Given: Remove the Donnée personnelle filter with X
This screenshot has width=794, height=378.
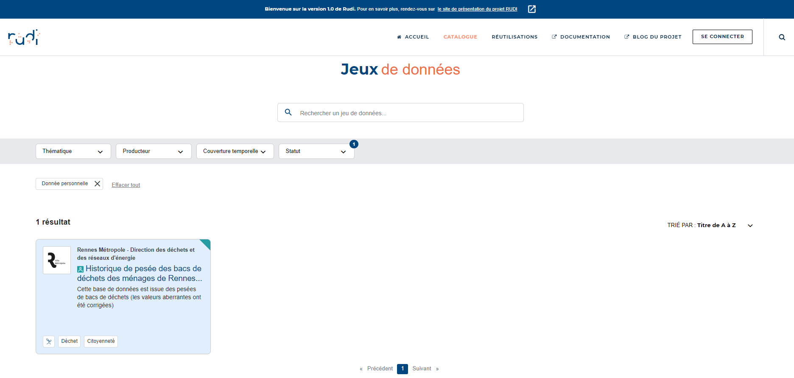Looking at the screenshot, I should pos(97,183).
